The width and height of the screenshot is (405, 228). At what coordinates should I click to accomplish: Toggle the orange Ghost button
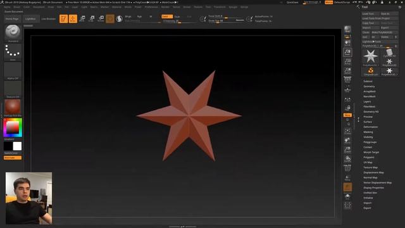click(x=347, y=187)
